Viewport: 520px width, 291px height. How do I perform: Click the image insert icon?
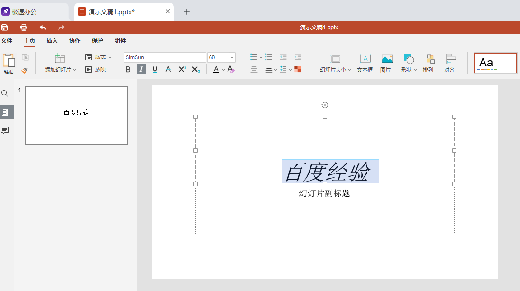[387, 59]
